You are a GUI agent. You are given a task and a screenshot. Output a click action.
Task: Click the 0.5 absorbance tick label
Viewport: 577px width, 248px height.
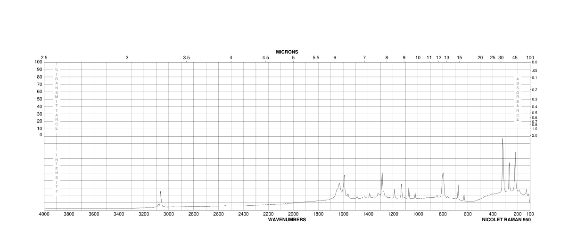(x=535, y=113)
